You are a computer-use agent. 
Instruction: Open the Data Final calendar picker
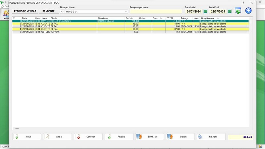click(x=229, y=12)
